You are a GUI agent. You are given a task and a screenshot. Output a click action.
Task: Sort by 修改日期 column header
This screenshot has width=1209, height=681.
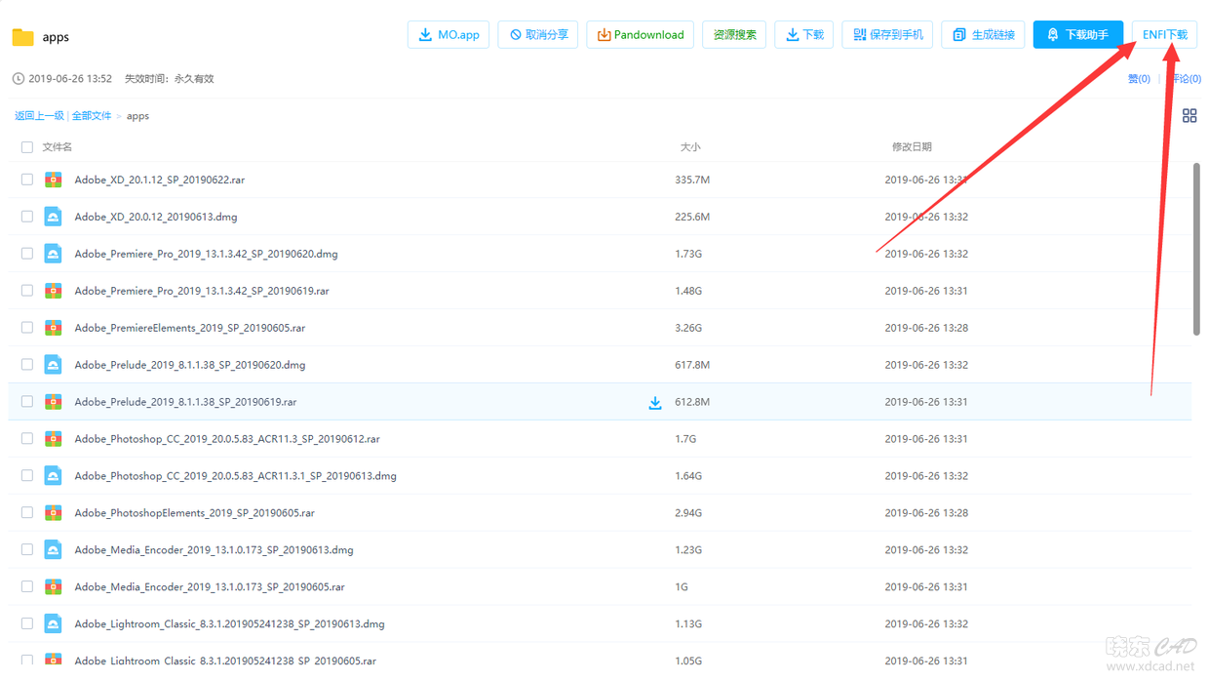coord(912,147)
